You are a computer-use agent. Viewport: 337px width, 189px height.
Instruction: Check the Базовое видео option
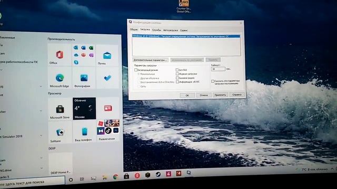[x=177, y=78]
